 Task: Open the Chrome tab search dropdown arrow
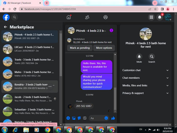(x=155, y=3)
